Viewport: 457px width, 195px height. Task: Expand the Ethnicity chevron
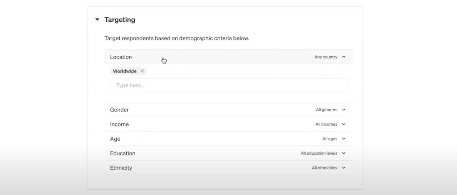coord(344,167)
